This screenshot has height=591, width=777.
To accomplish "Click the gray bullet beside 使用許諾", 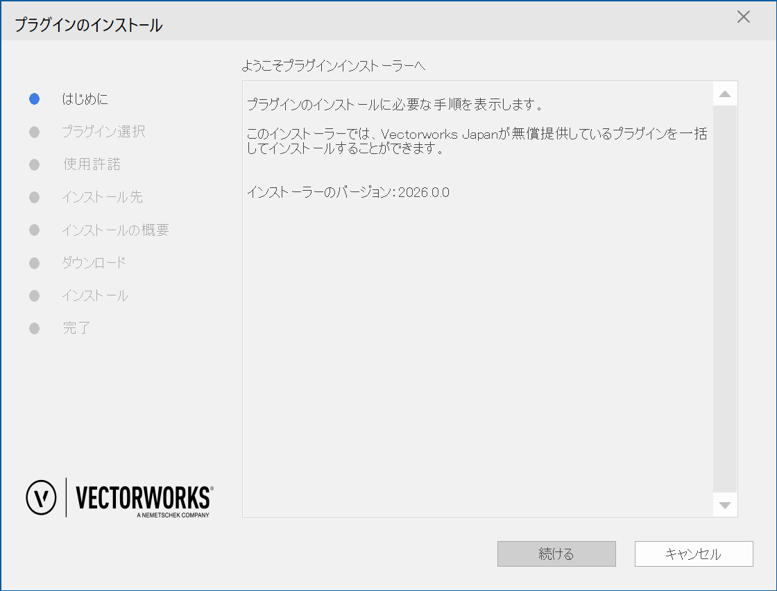I will (x=34, y=165).
